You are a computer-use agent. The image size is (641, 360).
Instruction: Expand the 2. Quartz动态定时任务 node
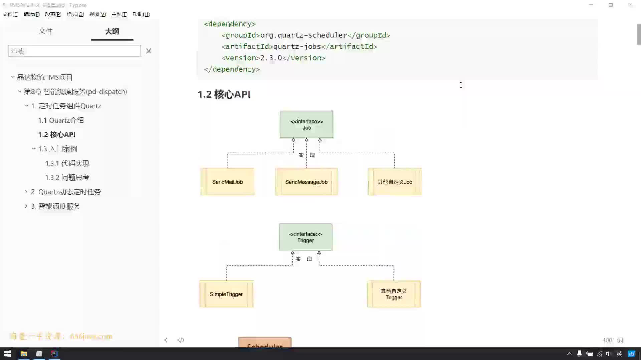click(x=26, y=192)
